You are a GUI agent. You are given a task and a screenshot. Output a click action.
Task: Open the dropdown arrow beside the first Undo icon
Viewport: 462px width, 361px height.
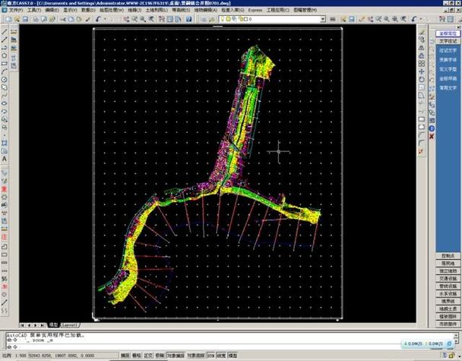105,19
